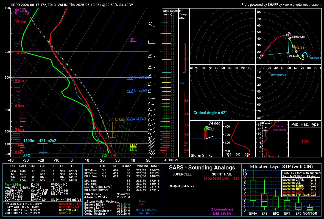
Task: Click the magenta OMEGA label
Action: coord(20,10)
